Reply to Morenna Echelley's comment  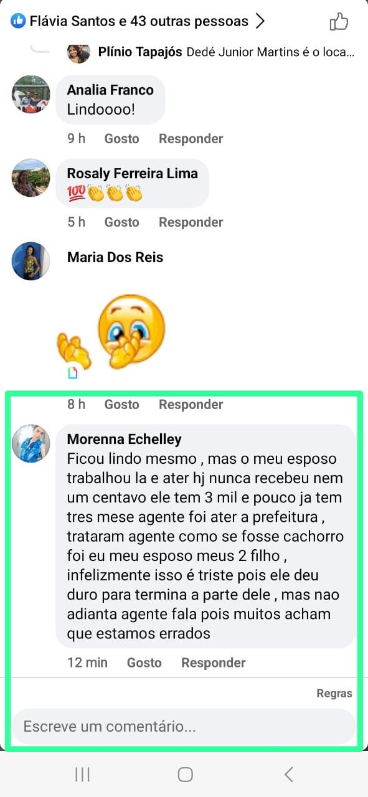click(213, 663)
